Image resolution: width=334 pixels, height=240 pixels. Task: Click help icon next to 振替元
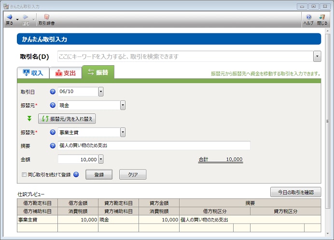coord(53,105)
